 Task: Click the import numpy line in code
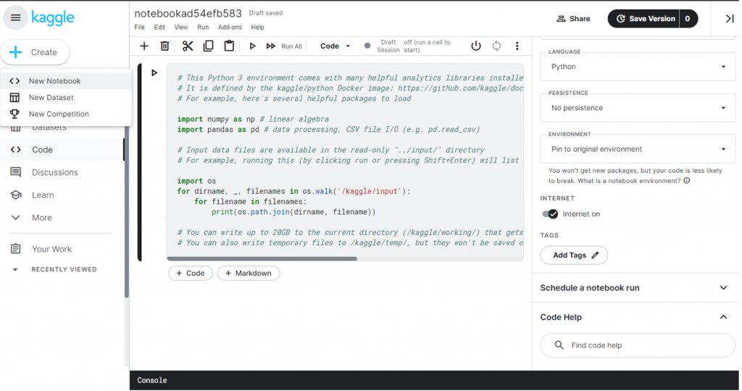253,119
